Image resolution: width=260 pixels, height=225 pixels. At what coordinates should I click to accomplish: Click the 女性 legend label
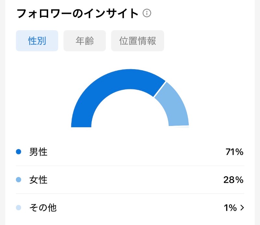38,180
